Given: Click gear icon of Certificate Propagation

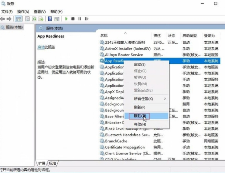Looking at the screenshot, I should pos(102,147).
